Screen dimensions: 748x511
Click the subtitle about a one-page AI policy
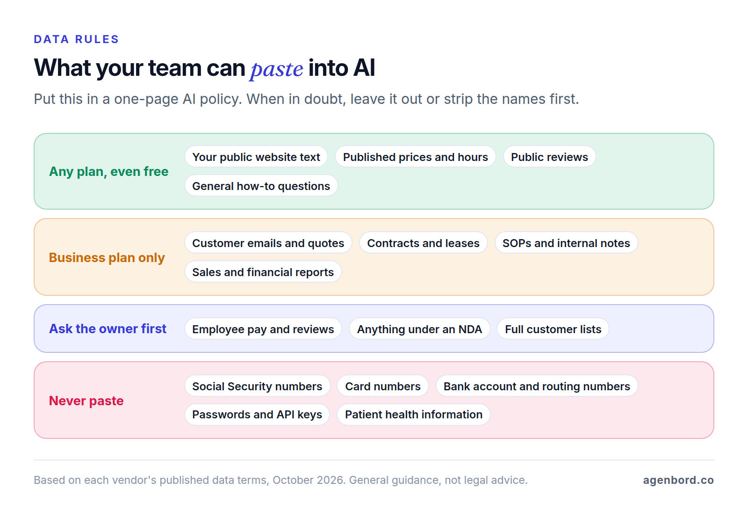click(306, 99)
